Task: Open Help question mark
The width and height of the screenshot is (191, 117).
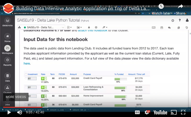Action: 180,20
